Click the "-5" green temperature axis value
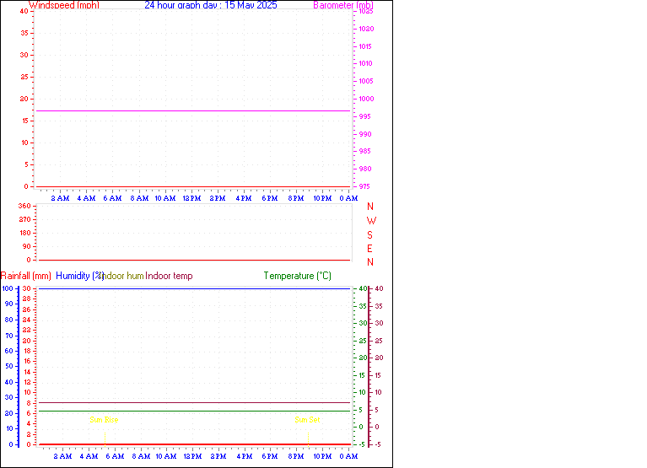This screenshot has width=647, height=468. point(362,444)
